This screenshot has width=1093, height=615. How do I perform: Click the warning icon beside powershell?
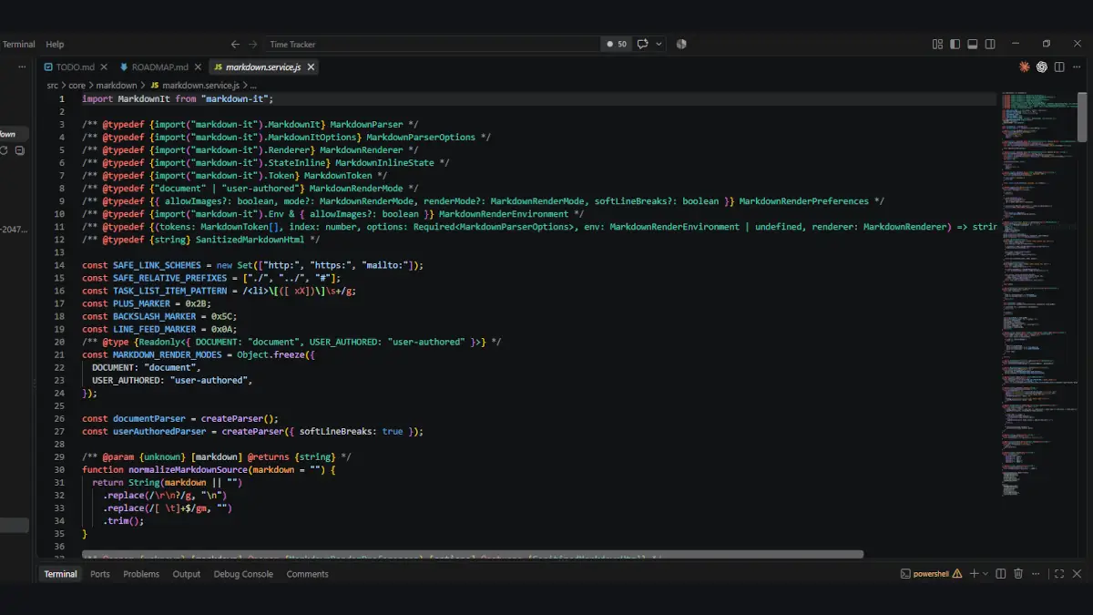click(958, 574)
